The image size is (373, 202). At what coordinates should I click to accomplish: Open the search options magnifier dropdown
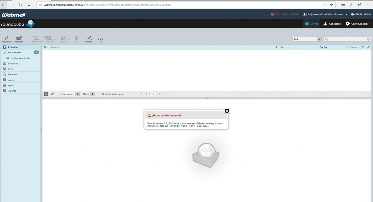(x=327, y=39)
